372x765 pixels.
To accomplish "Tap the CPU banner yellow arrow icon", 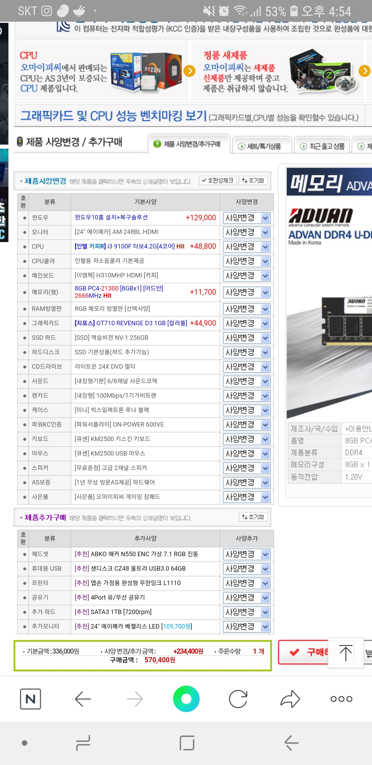I will (189, 71).
